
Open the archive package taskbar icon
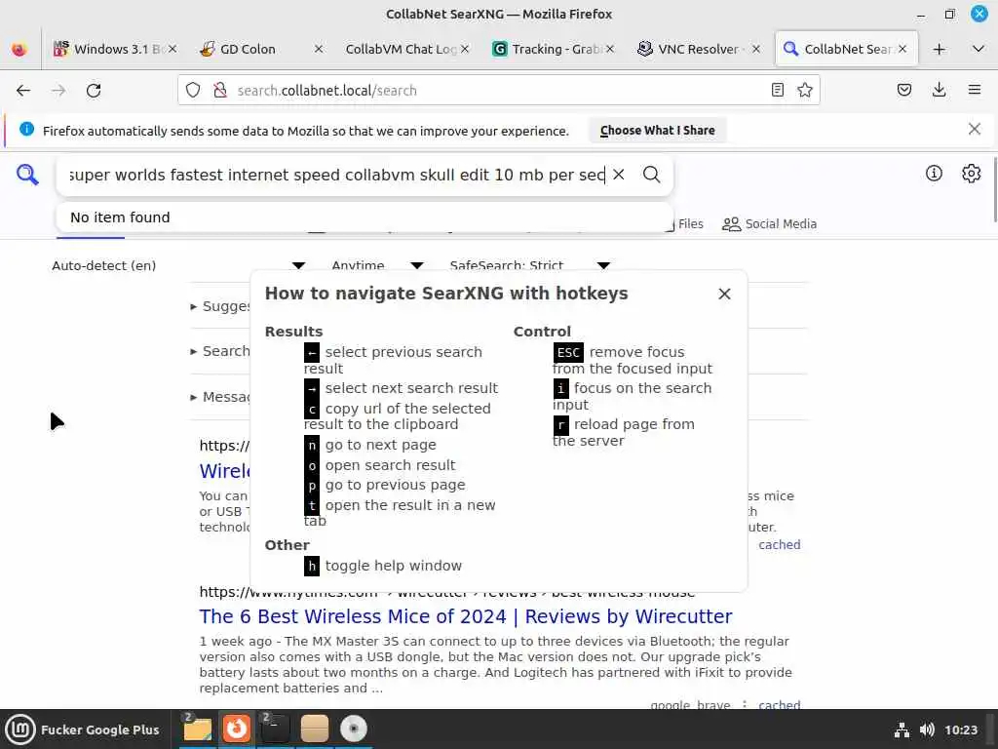[x=315, y=729]
